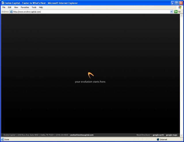Click the green Go arrow icon

[x=176, y=12]
